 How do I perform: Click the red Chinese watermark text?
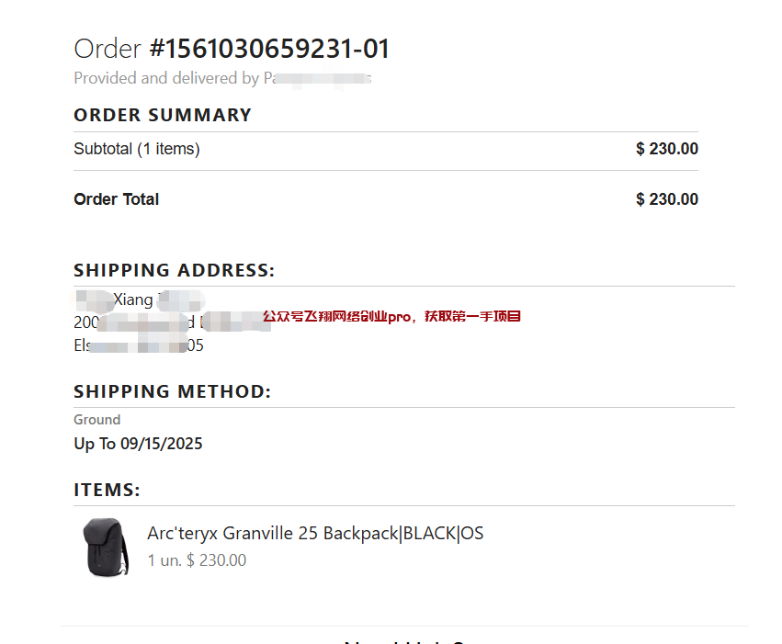(392, 317)
